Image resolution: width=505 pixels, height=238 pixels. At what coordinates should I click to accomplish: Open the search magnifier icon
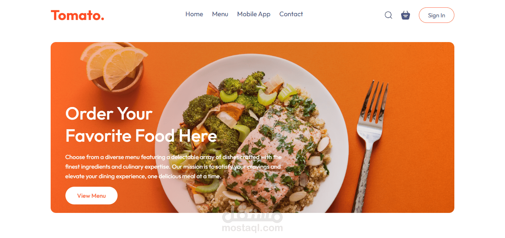pos(388,15)
